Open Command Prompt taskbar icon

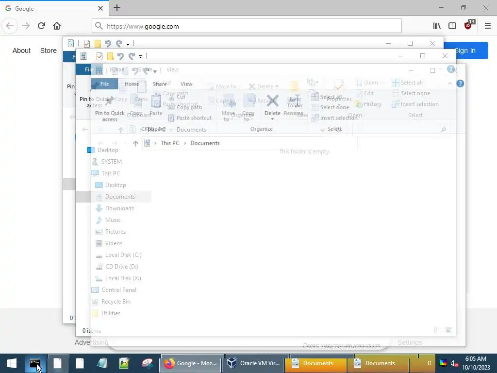point(35,363)
